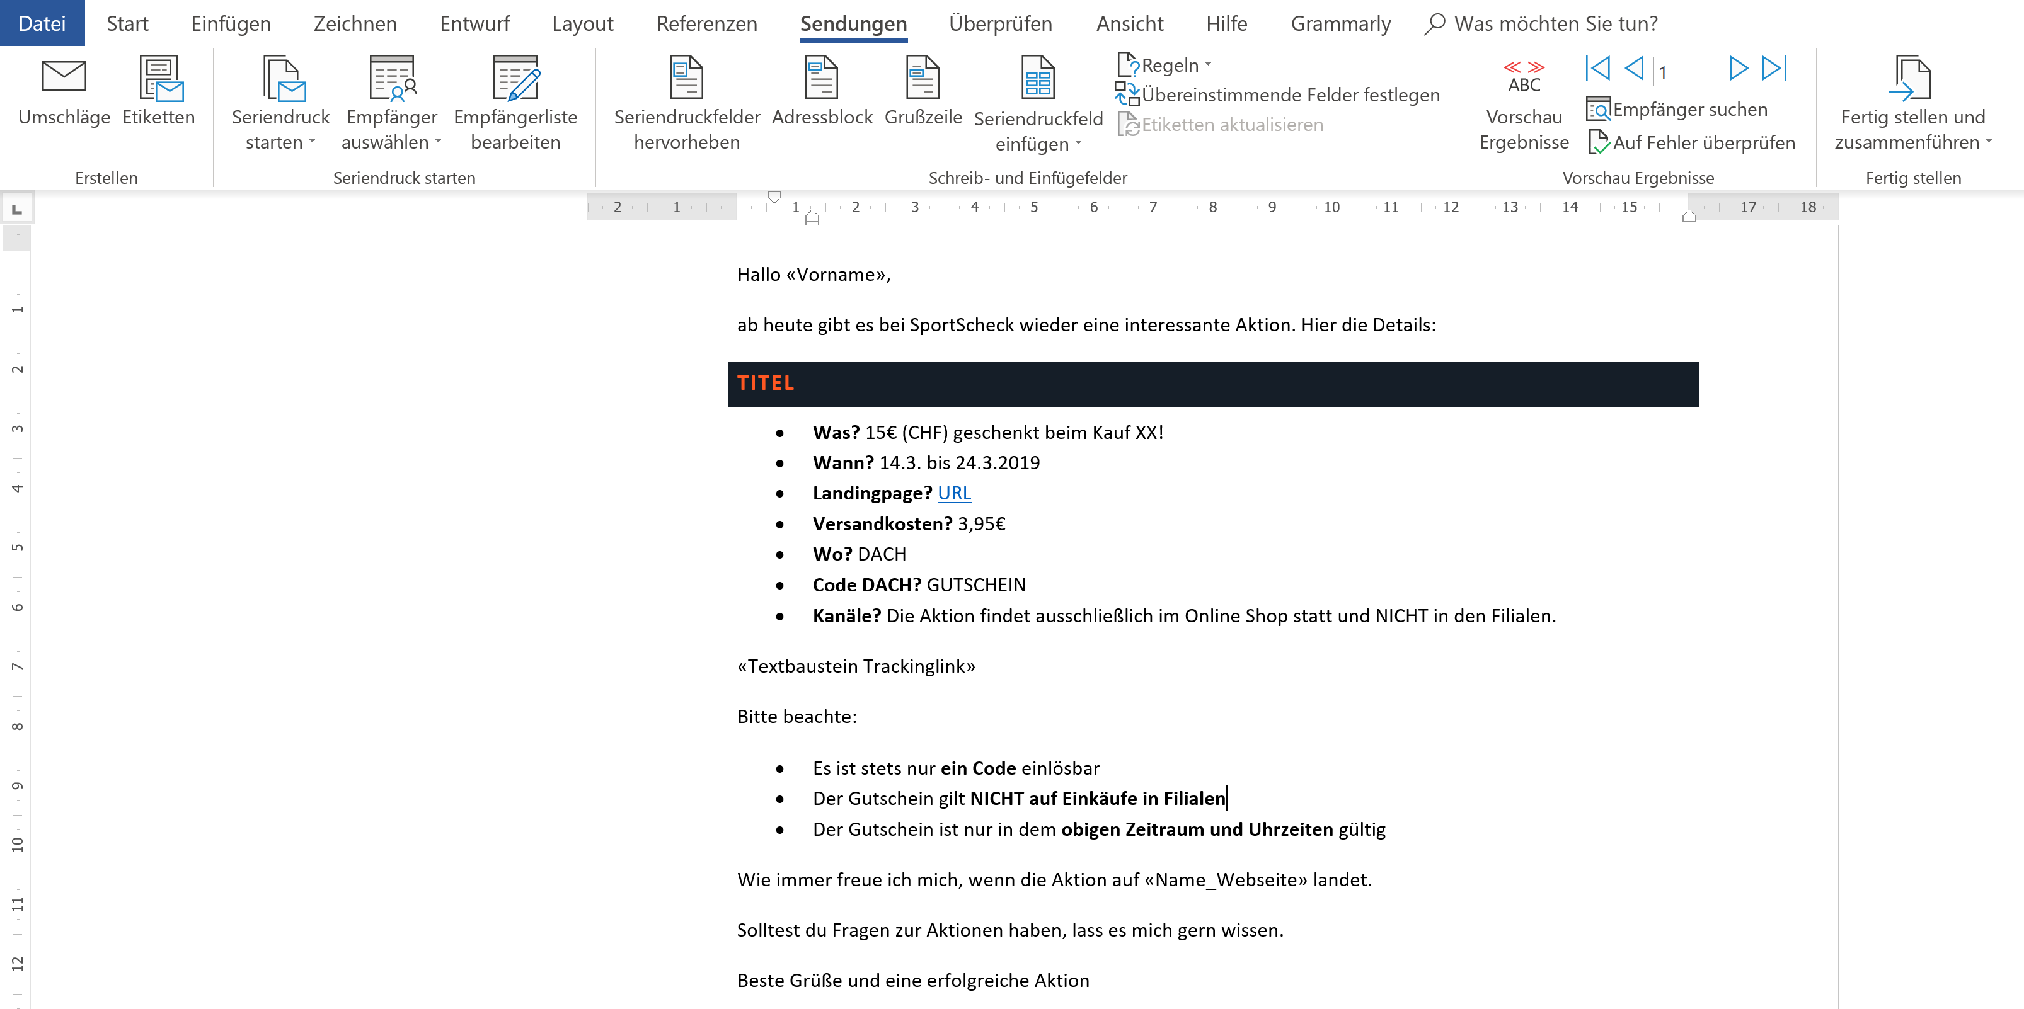
Task: Click the TITEL heading banner
Action: [1212, 383]
